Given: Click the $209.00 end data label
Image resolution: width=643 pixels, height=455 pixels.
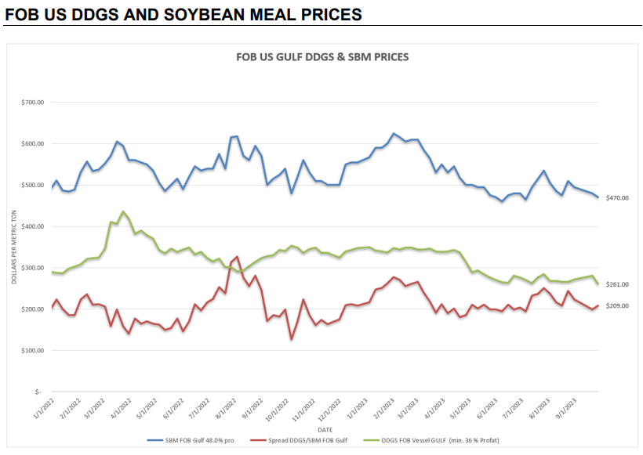Looking at the screenshot, I should pos(617,306).
